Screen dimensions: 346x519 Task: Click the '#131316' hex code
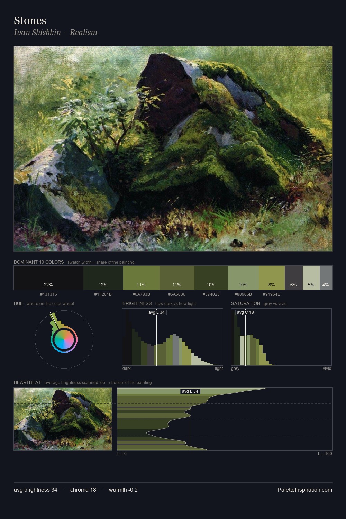point(48,294)
